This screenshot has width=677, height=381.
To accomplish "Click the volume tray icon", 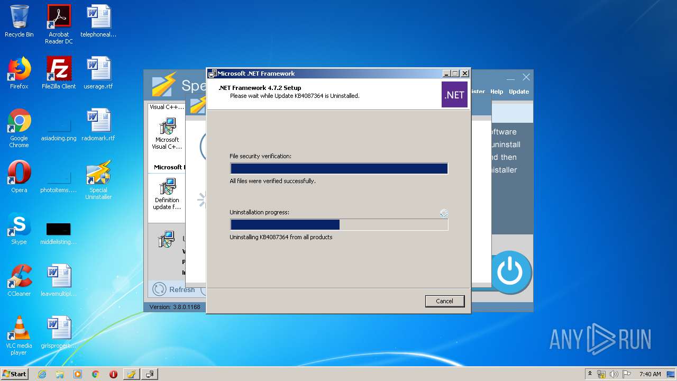I will coord(614,374).
